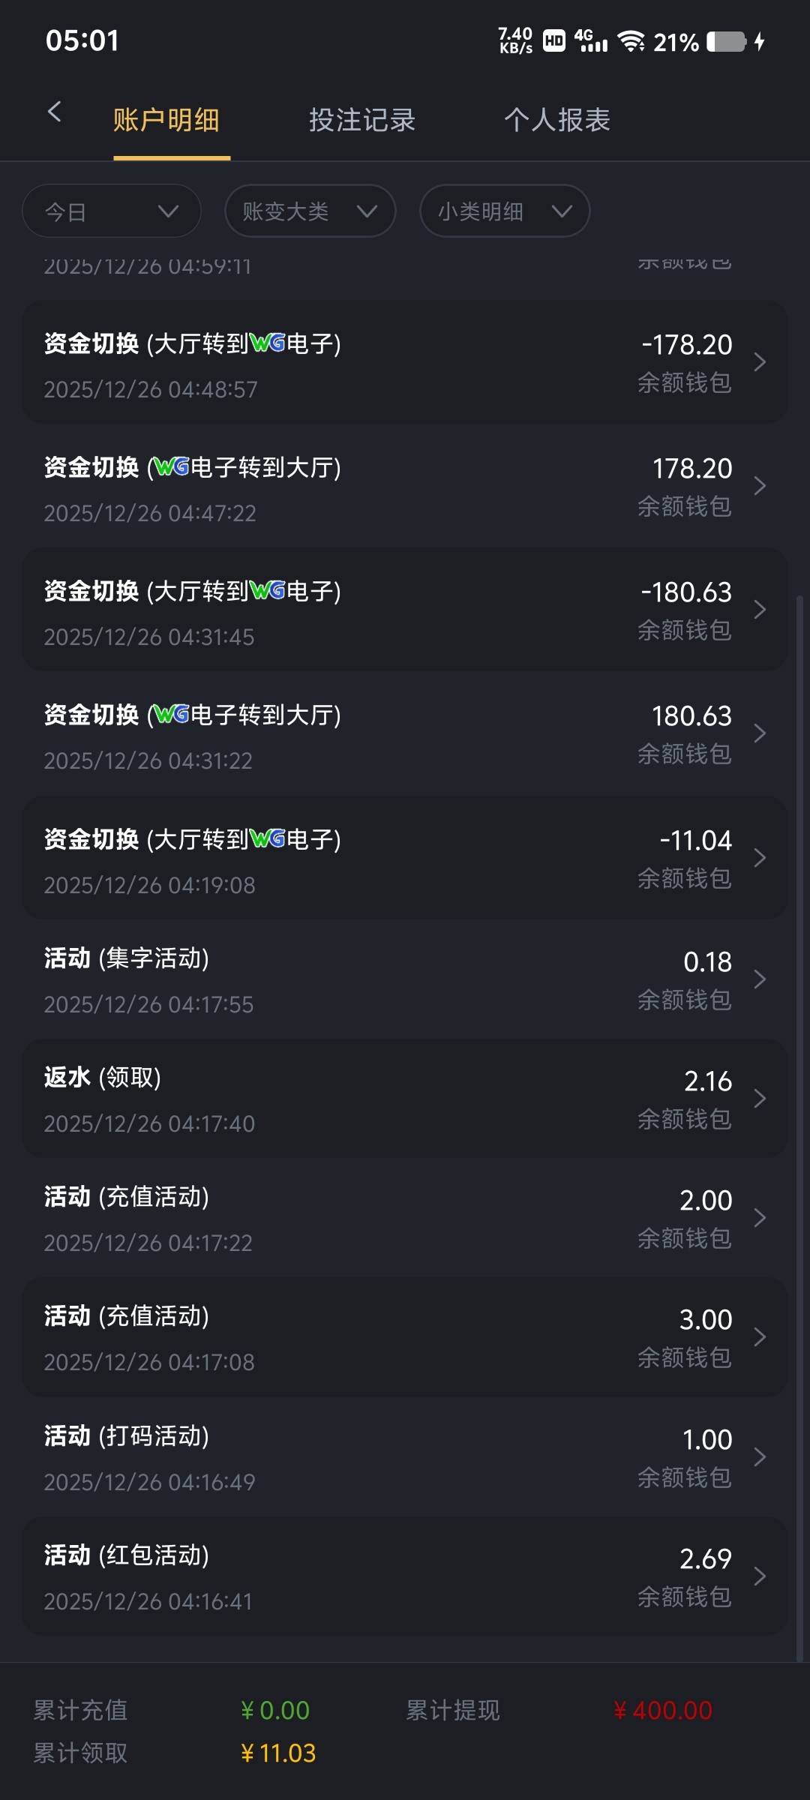Image resolution: width=810 pixels, height=1800 pixels.
Task: Open the 红包活动 2.69 record
Action: tap(405, 1576)
